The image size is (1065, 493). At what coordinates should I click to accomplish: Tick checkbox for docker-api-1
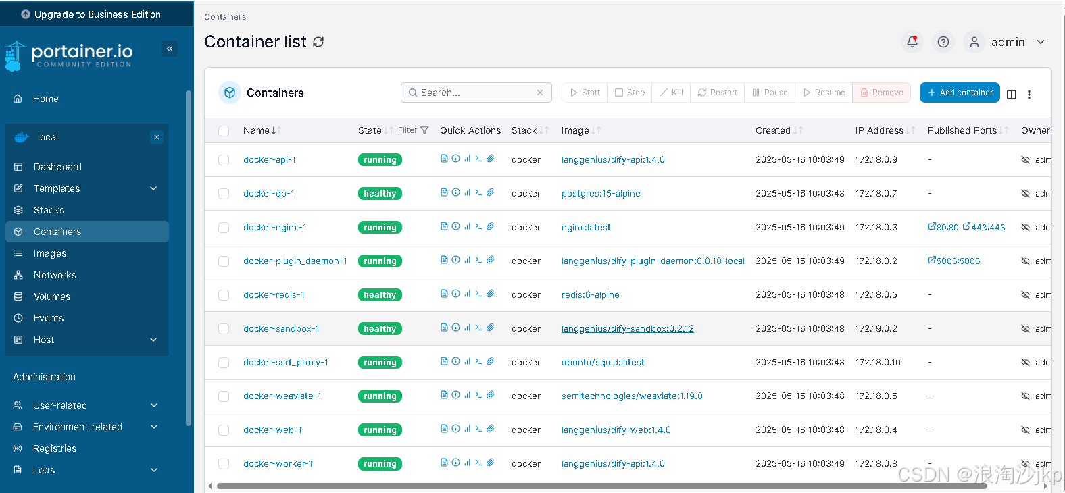click(x=224, y=160)
